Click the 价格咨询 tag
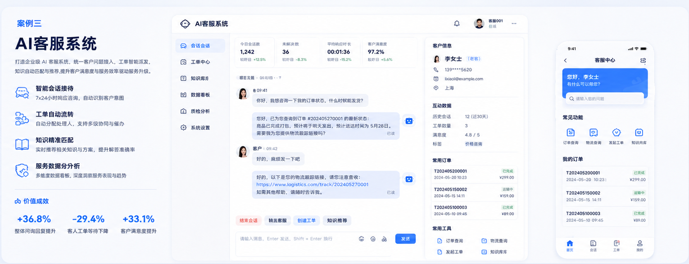 tap(473, 144)
